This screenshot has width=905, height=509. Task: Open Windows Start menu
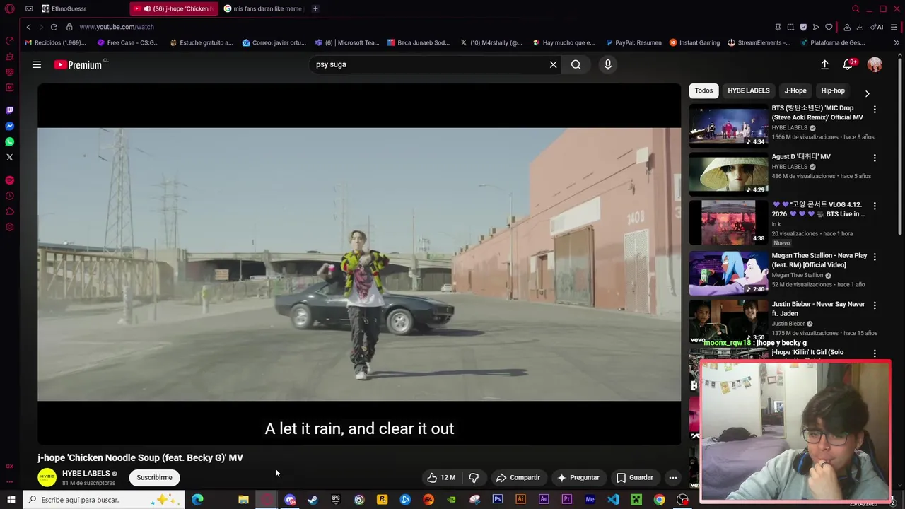coord(11,500)
